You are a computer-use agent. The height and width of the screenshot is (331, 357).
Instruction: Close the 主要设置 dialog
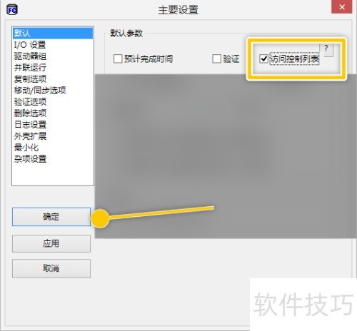[x=342, y=7]
